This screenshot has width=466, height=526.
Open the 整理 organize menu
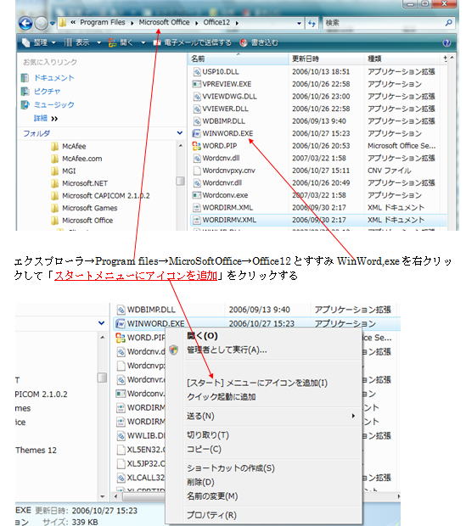pos(38,42)
